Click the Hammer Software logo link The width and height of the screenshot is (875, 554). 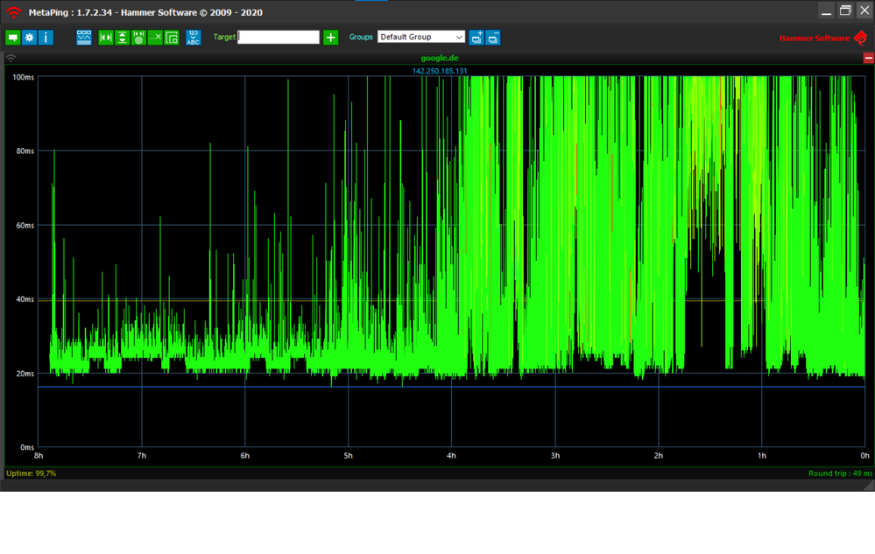[822, 38]
